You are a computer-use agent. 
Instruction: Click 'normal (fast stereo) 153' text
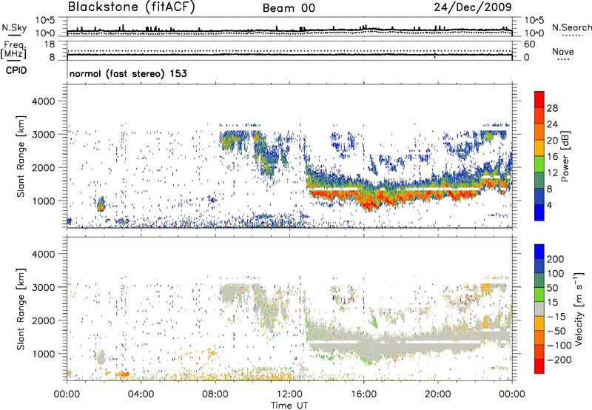128,73
